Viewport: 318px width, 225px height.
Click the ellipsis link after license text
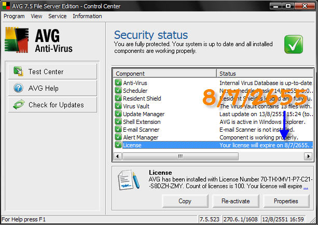click(306, 187)
